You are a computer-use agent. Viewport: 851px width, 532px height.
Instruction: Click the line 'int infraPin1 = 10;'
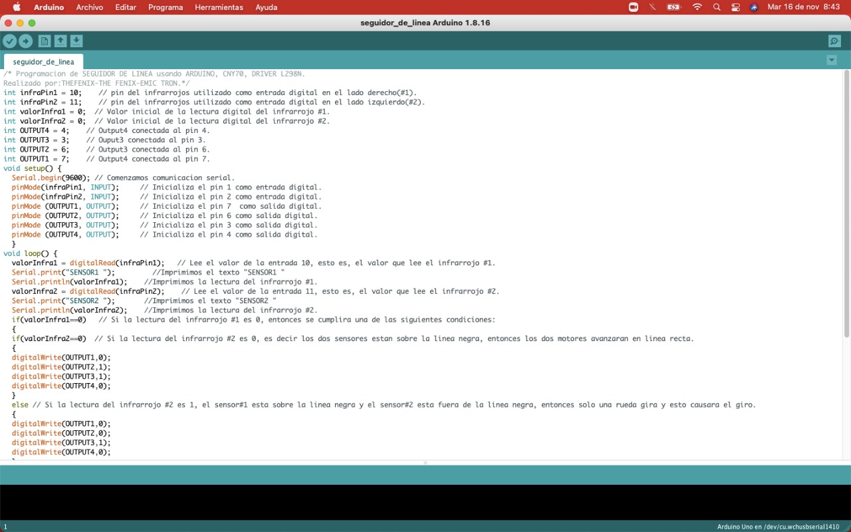[43, 92]
